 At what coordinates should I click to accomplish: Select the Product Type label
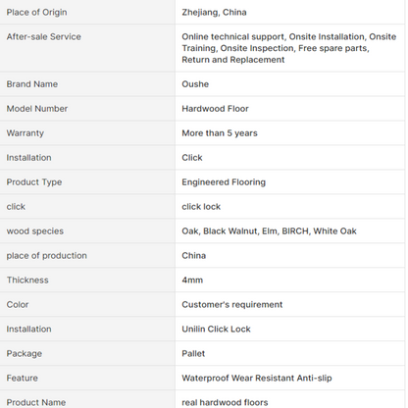[34, 182]
